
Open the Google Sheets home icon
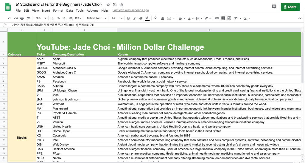(x=8, y=7)
